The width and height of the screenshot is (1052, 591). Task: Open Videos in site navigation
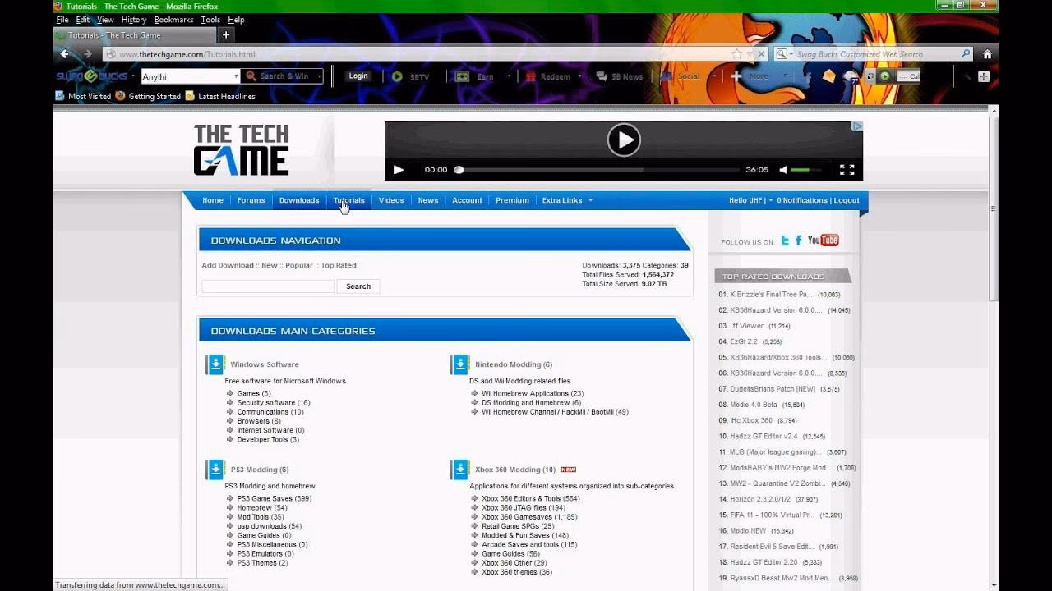[391, 200]
